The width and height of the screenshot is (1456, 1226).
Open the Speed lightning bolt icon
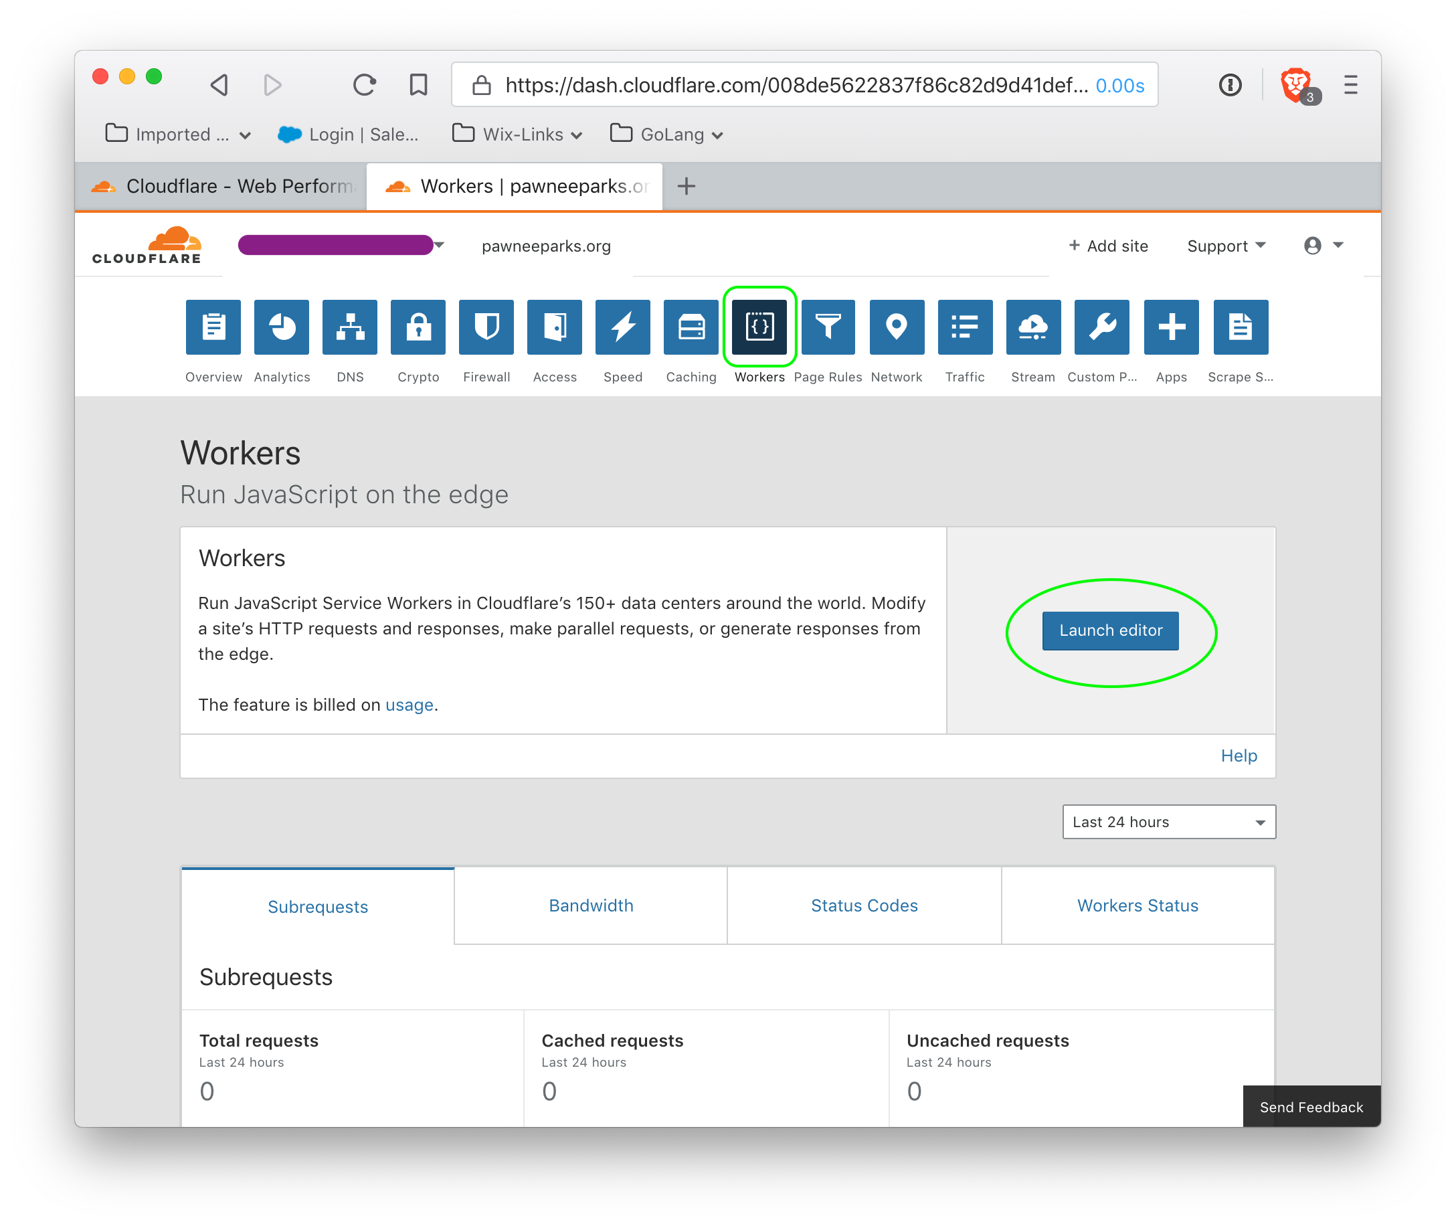pos(623,327)
